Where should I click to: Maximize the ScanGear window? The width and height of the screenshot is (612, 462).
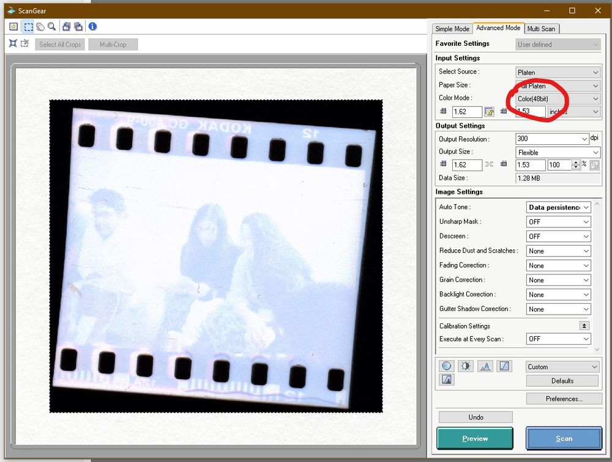(572, 10)
